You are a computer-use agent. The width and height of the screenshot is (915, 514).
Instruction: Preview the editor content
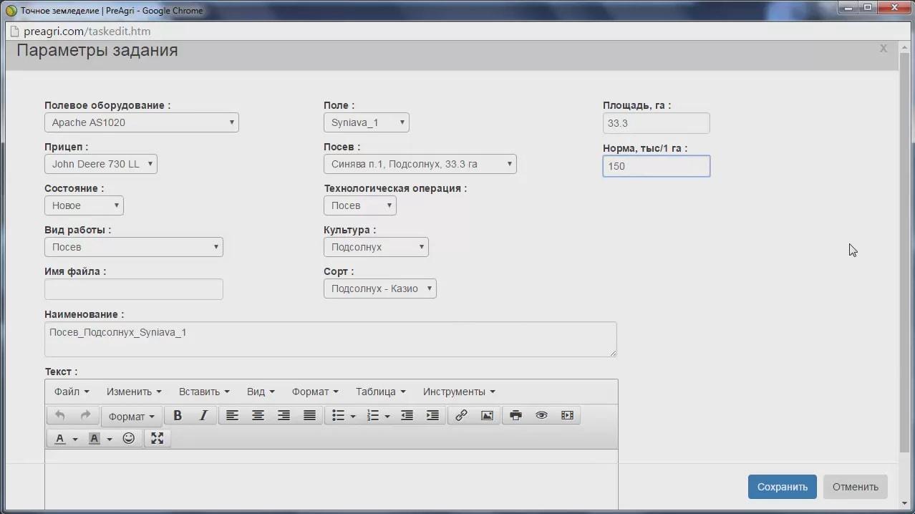[x=541, y=416]
